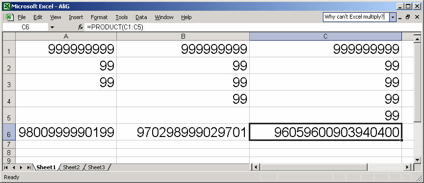Select row 5 header

[9, 115]
